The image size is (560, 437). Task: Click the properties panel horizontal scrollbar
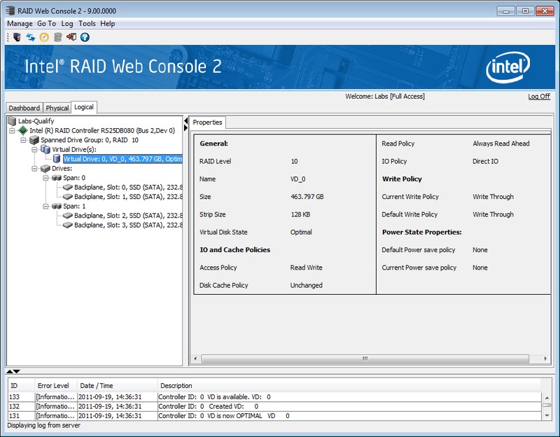(x=364, y=359)
